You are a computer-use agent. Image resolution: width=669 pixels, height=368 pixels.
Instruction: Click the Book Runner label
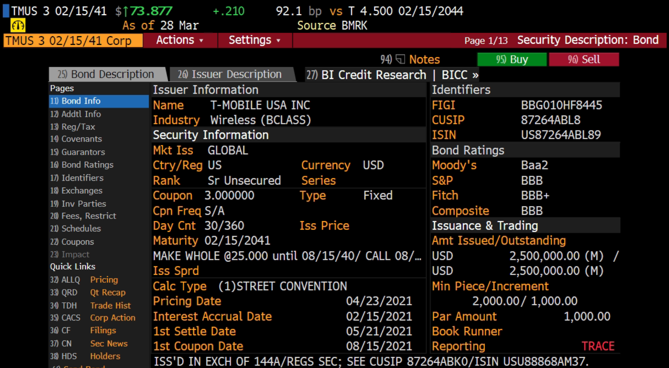pos(467,331)
